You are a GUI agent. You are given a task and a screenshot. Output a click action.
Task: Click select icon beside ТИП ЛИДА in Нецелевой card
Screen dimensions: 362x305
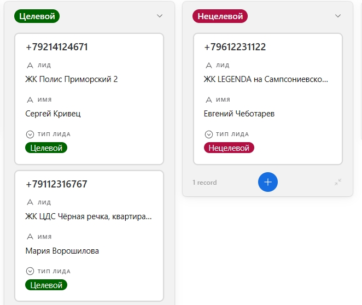pyautogui.click(x=208, y=134)
